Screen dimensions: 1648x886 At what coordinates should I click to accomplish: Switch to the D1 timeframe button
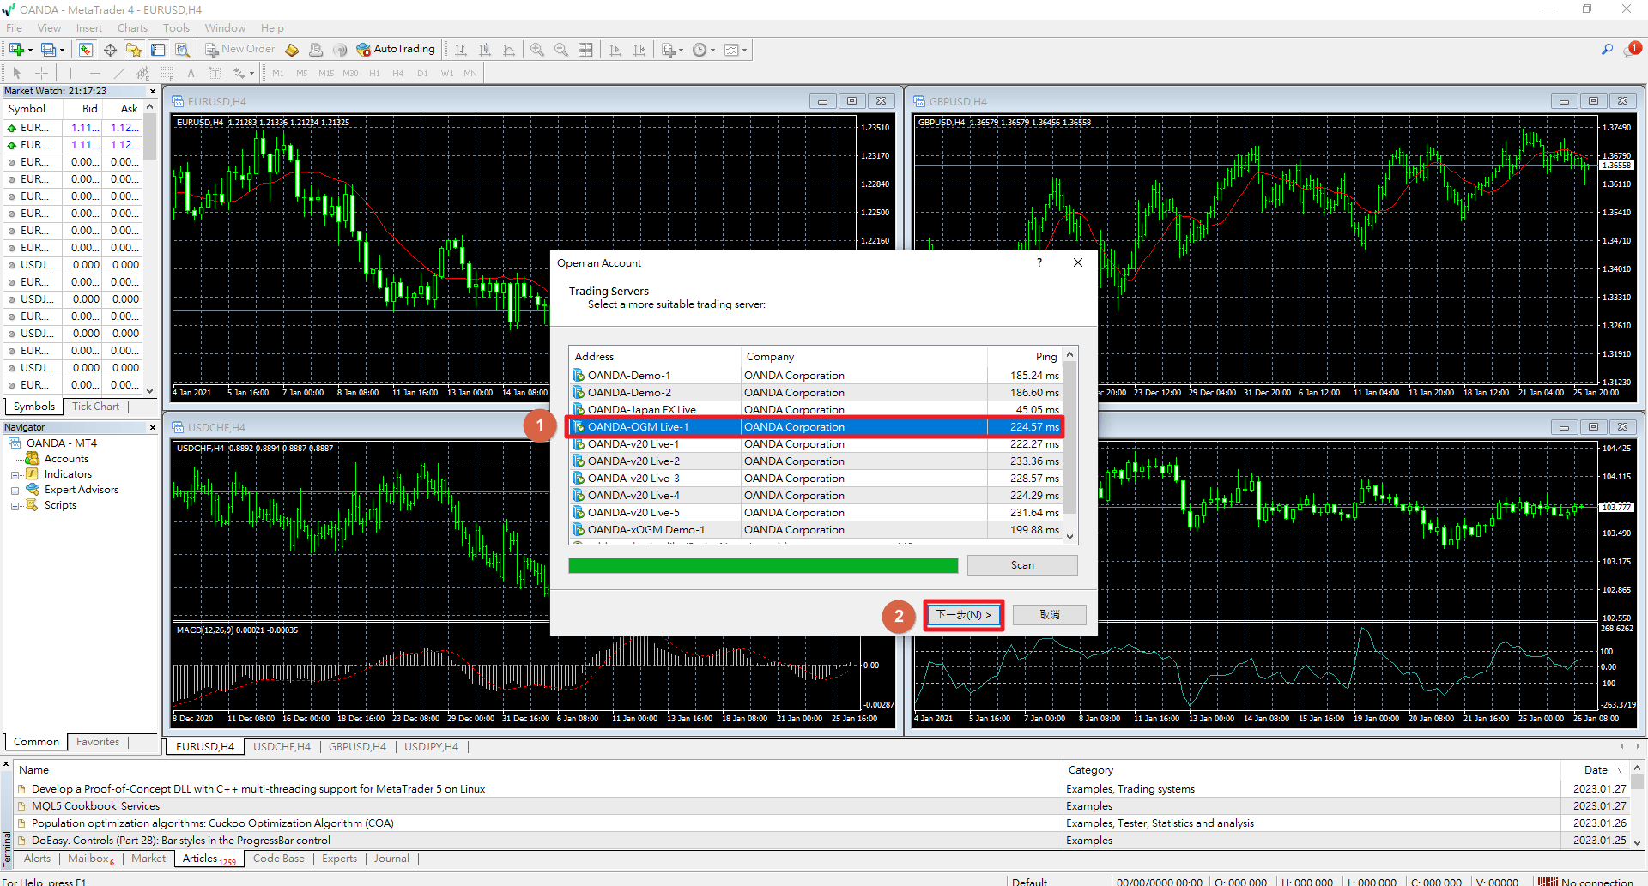click(x=422, y=73)
